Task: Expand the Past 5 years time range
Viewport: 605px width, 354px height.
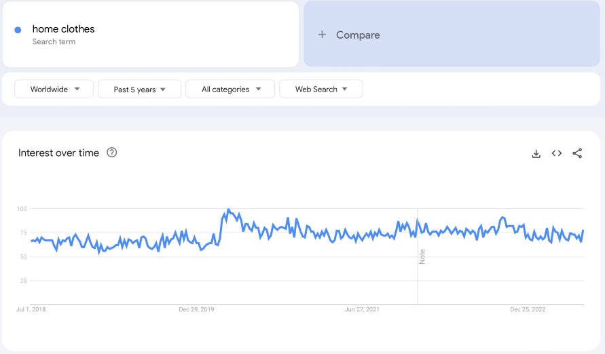Action: point(139,89)
